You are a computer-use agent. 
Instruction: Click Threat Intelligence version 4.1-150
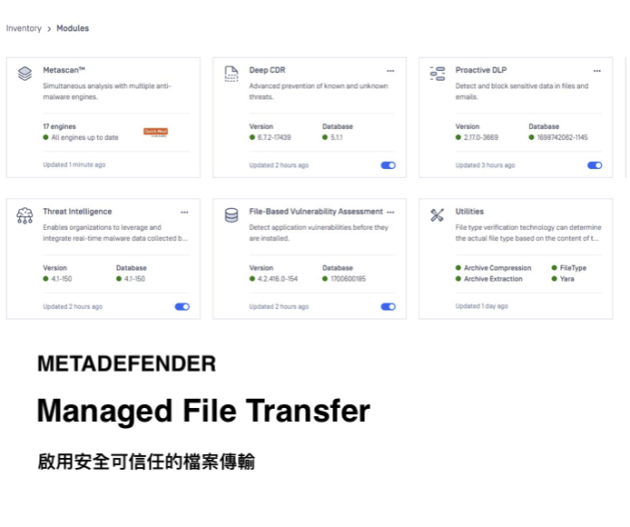click(x=62, y=279)
